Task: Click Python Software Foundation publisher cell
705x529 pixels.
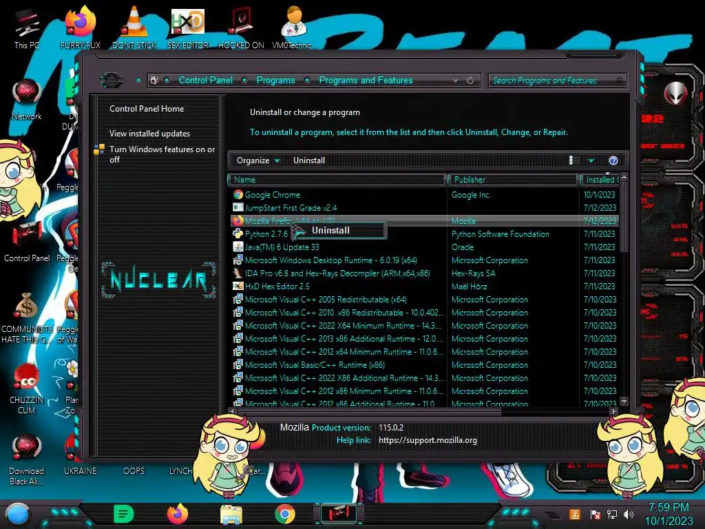Action: pos(500,234)
